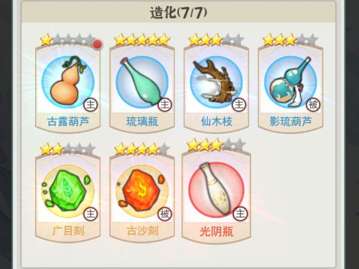
Task: Tap the 被 badge on 古沙刻 card
Action: 165,214
